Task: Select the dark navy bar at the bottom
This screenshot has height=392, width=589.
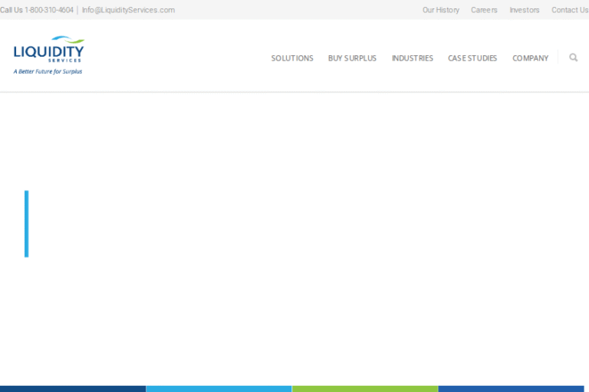Action: [73, 388]
